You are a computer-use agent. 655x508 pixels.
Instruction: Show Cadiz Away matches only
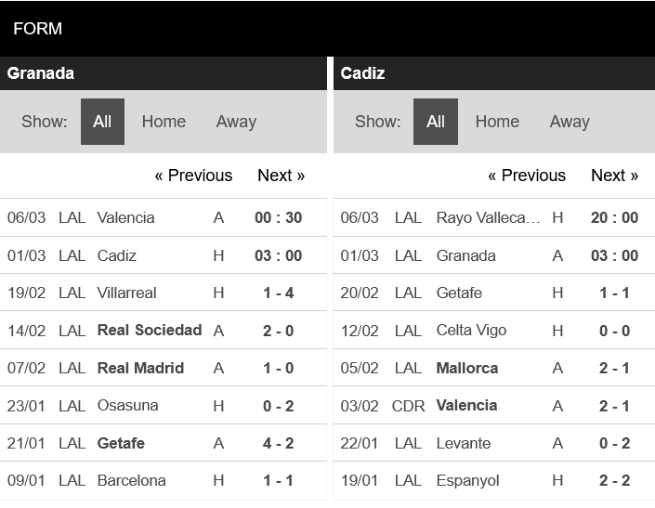tap(570, 122)
